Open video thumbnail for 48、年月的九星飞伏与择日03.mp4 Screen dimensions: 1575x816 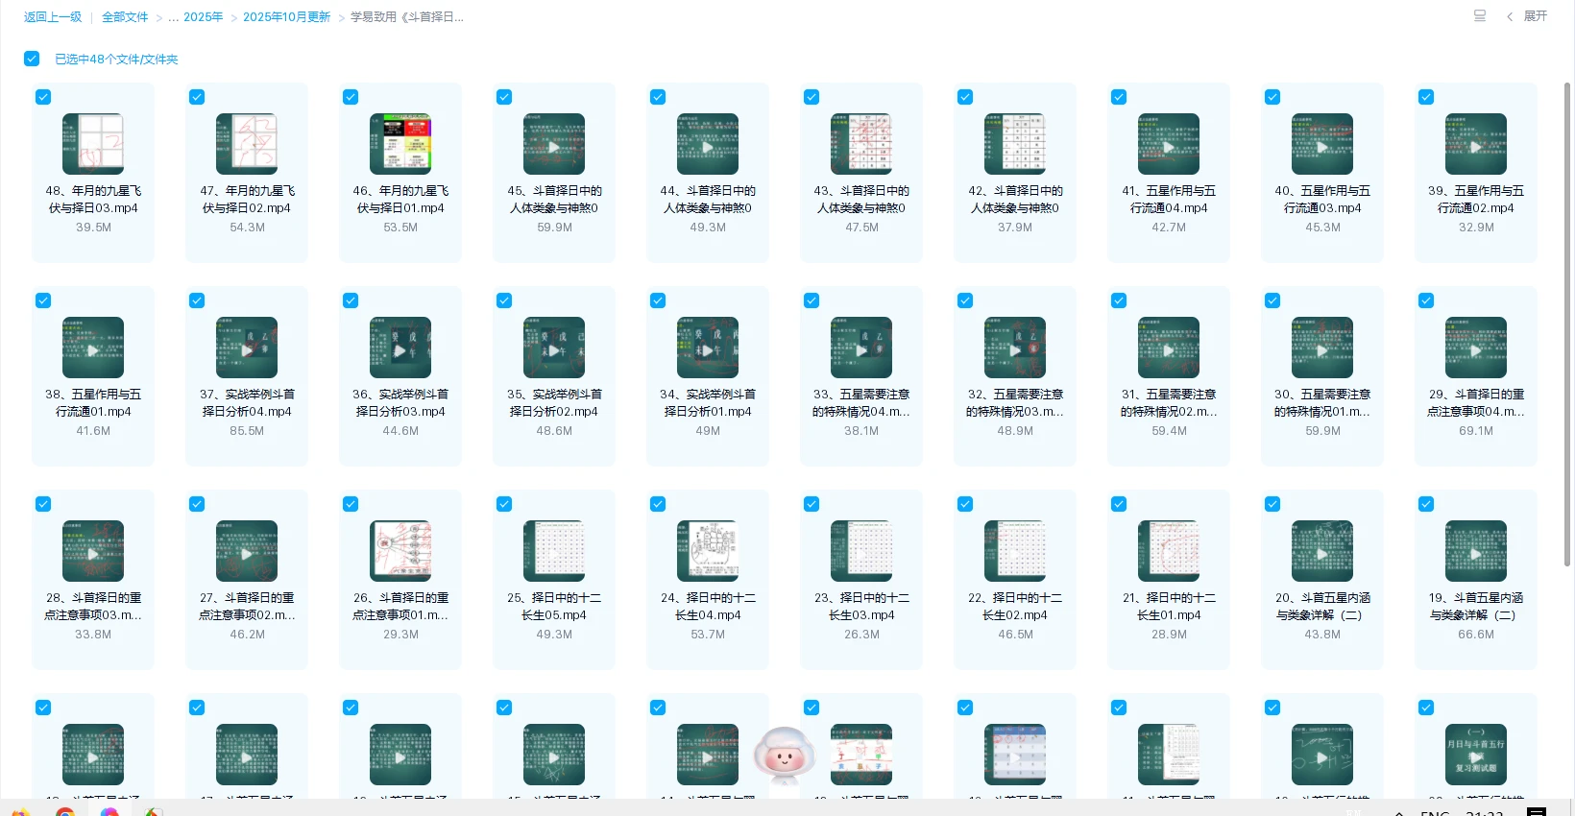tap(93, 144)
